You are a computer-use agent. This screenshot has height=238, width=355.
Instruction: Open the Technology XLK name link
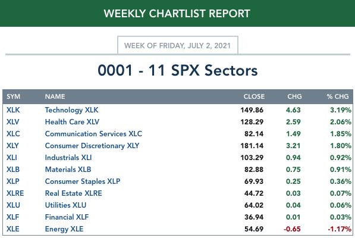(x=71, y=110)
